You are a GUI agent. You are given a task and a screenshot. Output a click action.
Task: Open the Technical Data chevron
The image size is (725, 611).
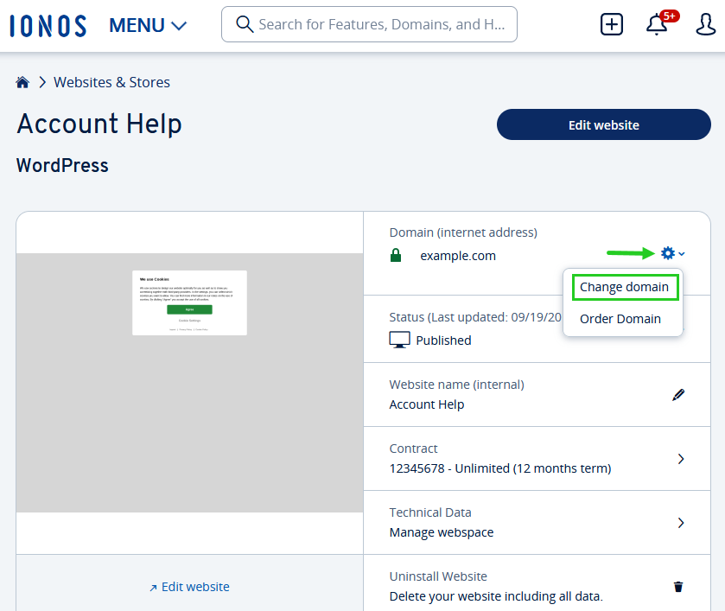click(x=681, y=523)
